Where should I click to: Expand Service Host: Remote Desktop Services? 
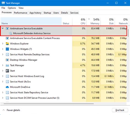(x=3, y=54)
